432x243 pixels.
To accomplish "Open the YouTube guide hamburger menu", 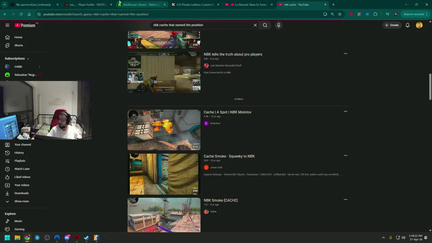I will coord(7,25).
